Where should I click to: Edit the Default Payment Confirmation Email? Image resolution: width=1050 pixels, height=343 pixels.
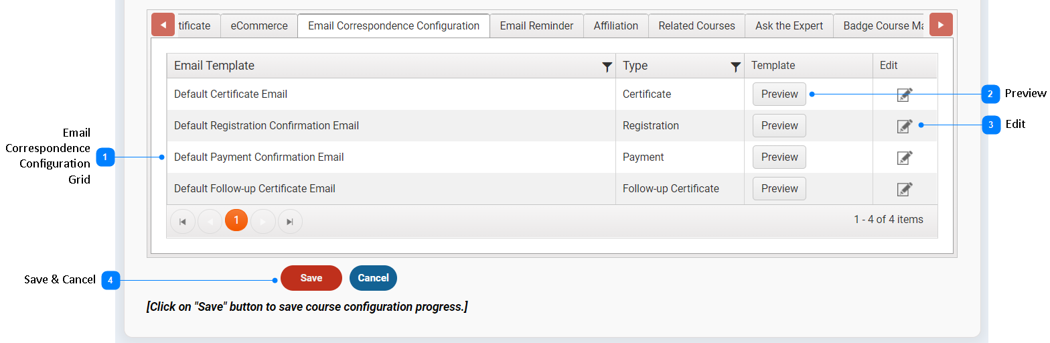tap(905, 157)
